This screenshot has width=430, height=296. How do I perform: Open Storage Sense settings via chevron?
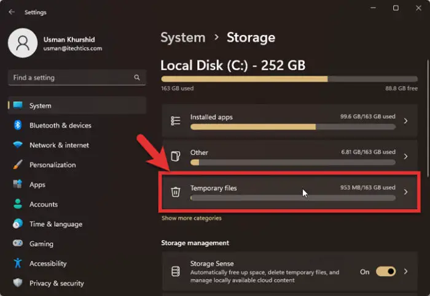point(405,271)
